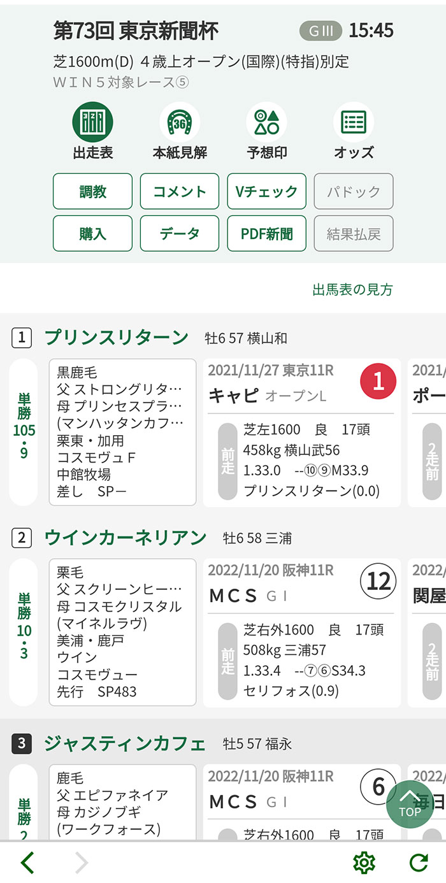This screenshot has width=446, height=883.
Task: Open horse ウインカーネリアン profile
Action: tap(126, 538)
